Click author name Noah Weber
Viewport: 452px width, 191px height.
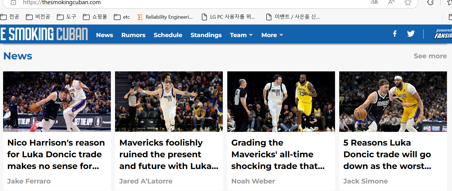point(253,181)
